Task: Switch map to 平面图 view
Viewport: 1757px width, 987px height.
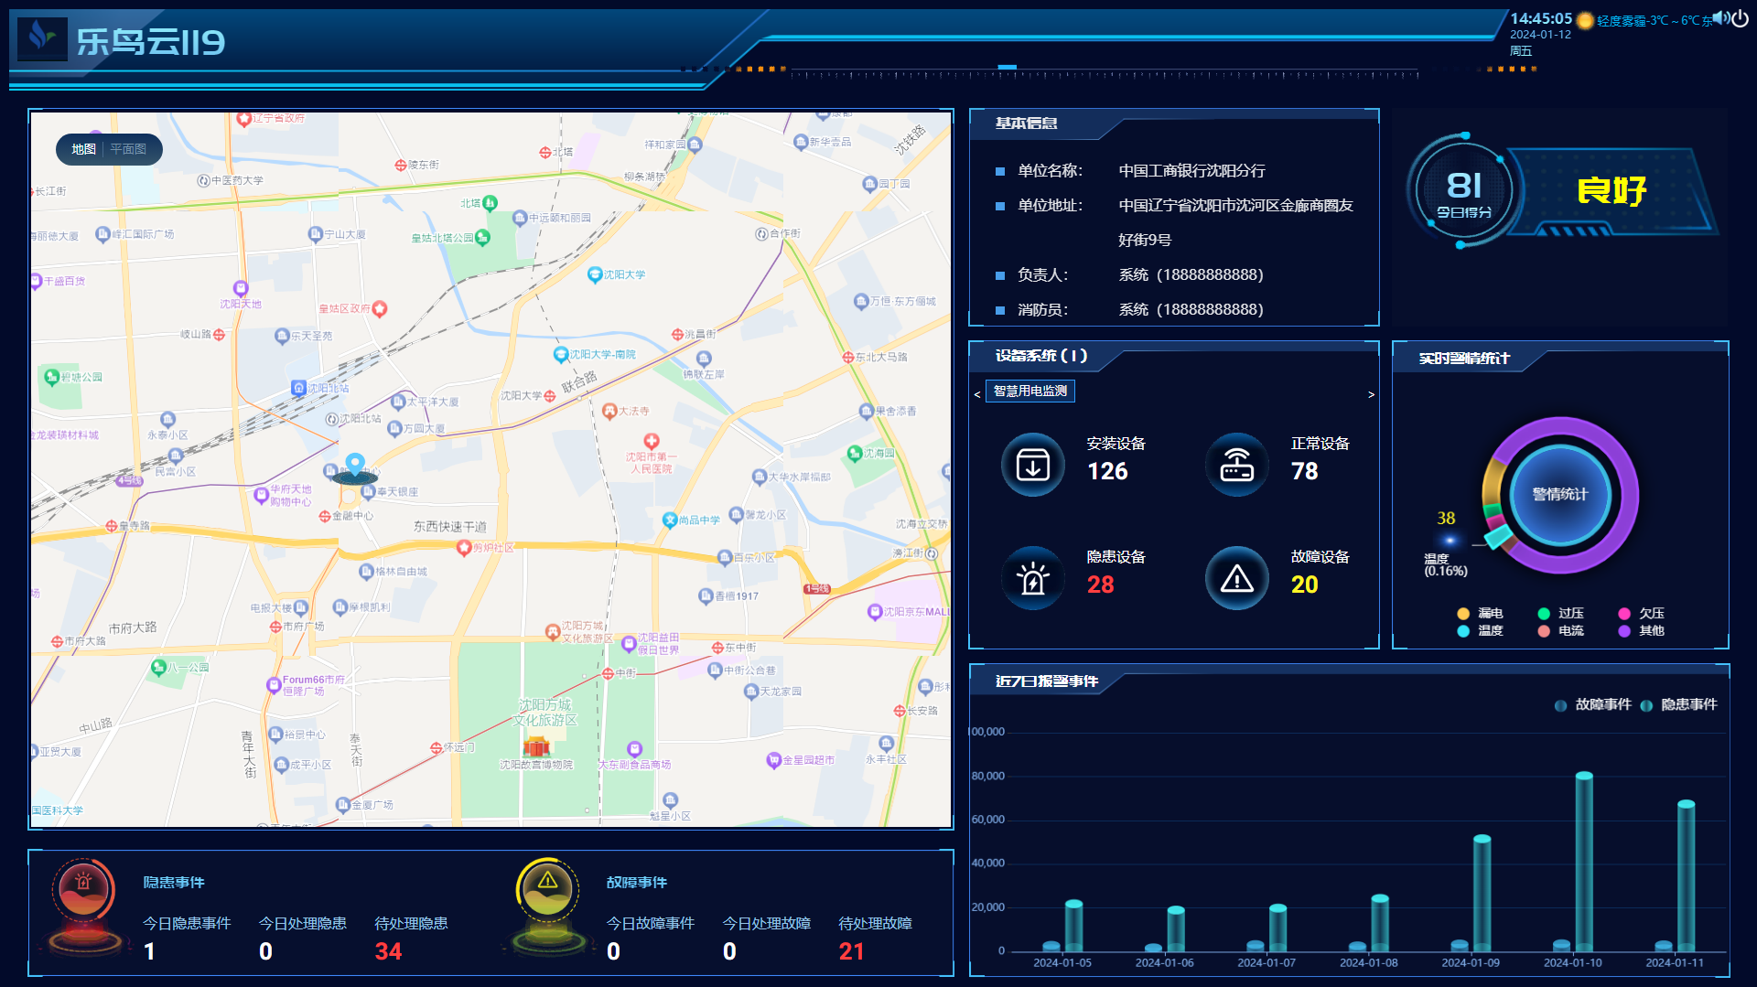Action: tap(128, 149)
